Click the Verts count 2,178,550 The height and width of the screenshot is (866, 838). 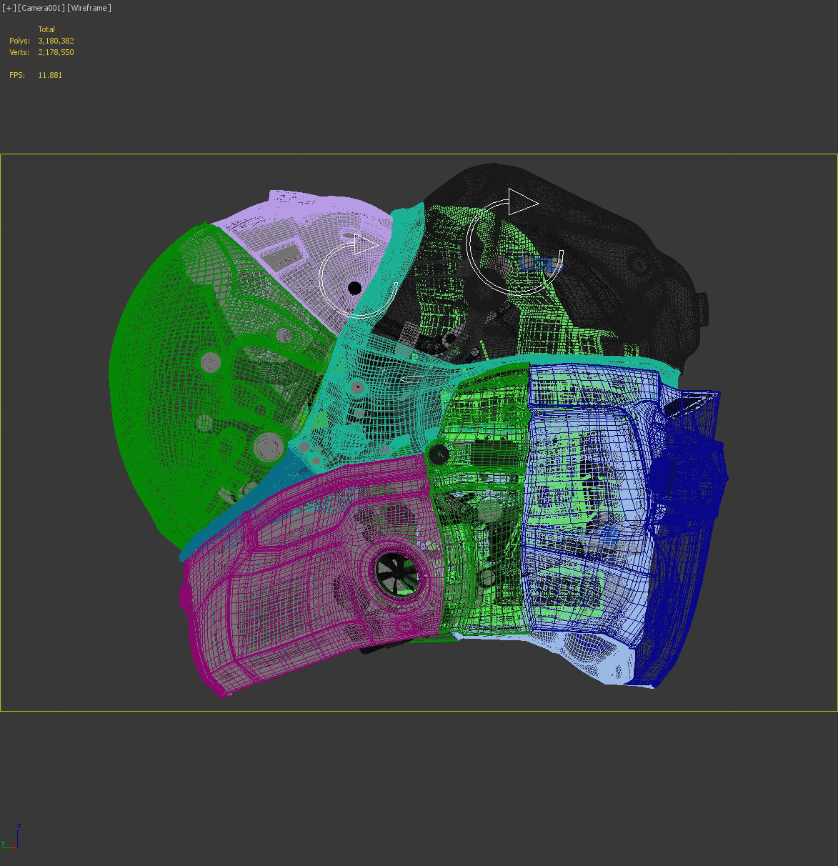[x=56, y=52]
